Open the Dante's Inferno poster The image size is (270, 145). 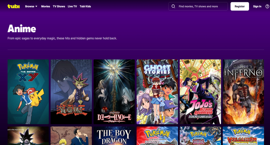pos(244,92)
